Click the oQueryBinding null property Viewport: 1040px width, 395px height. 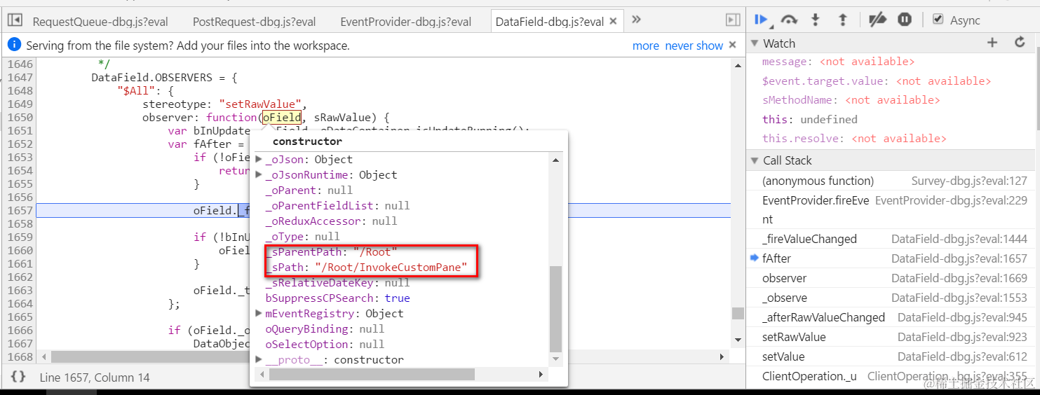325,329
